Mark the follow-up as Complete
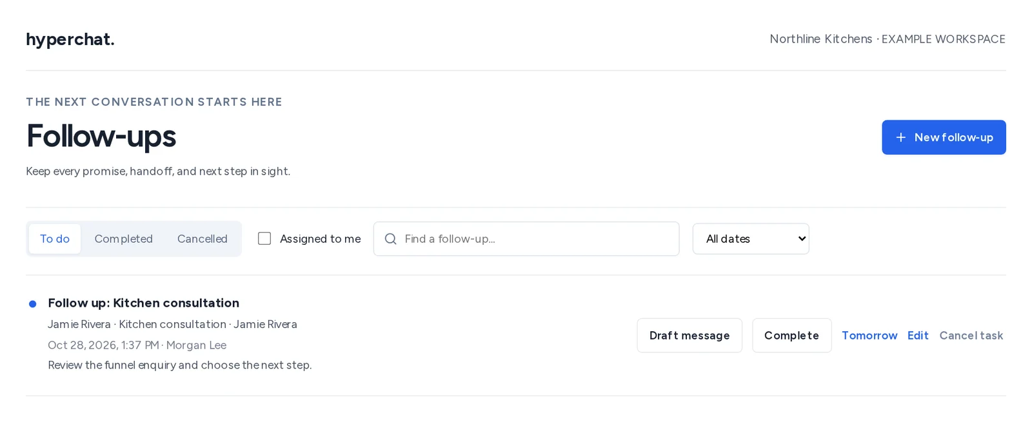The height and width of the screenshot is (422, 1032). click(x=791, y=336)
